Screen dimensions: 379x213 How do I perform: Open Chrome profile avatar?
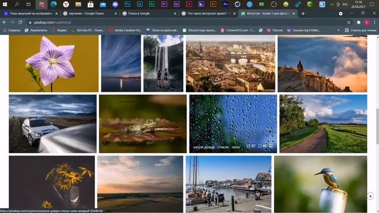pyautogui.click(x=367, y=22)
